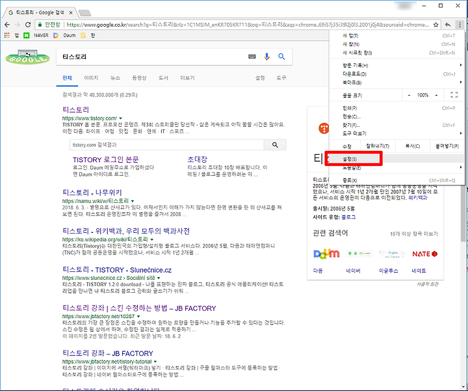Click the browser forward arrow
The image size is (468, 391).
pyautogui.click(x=18, y=25)
